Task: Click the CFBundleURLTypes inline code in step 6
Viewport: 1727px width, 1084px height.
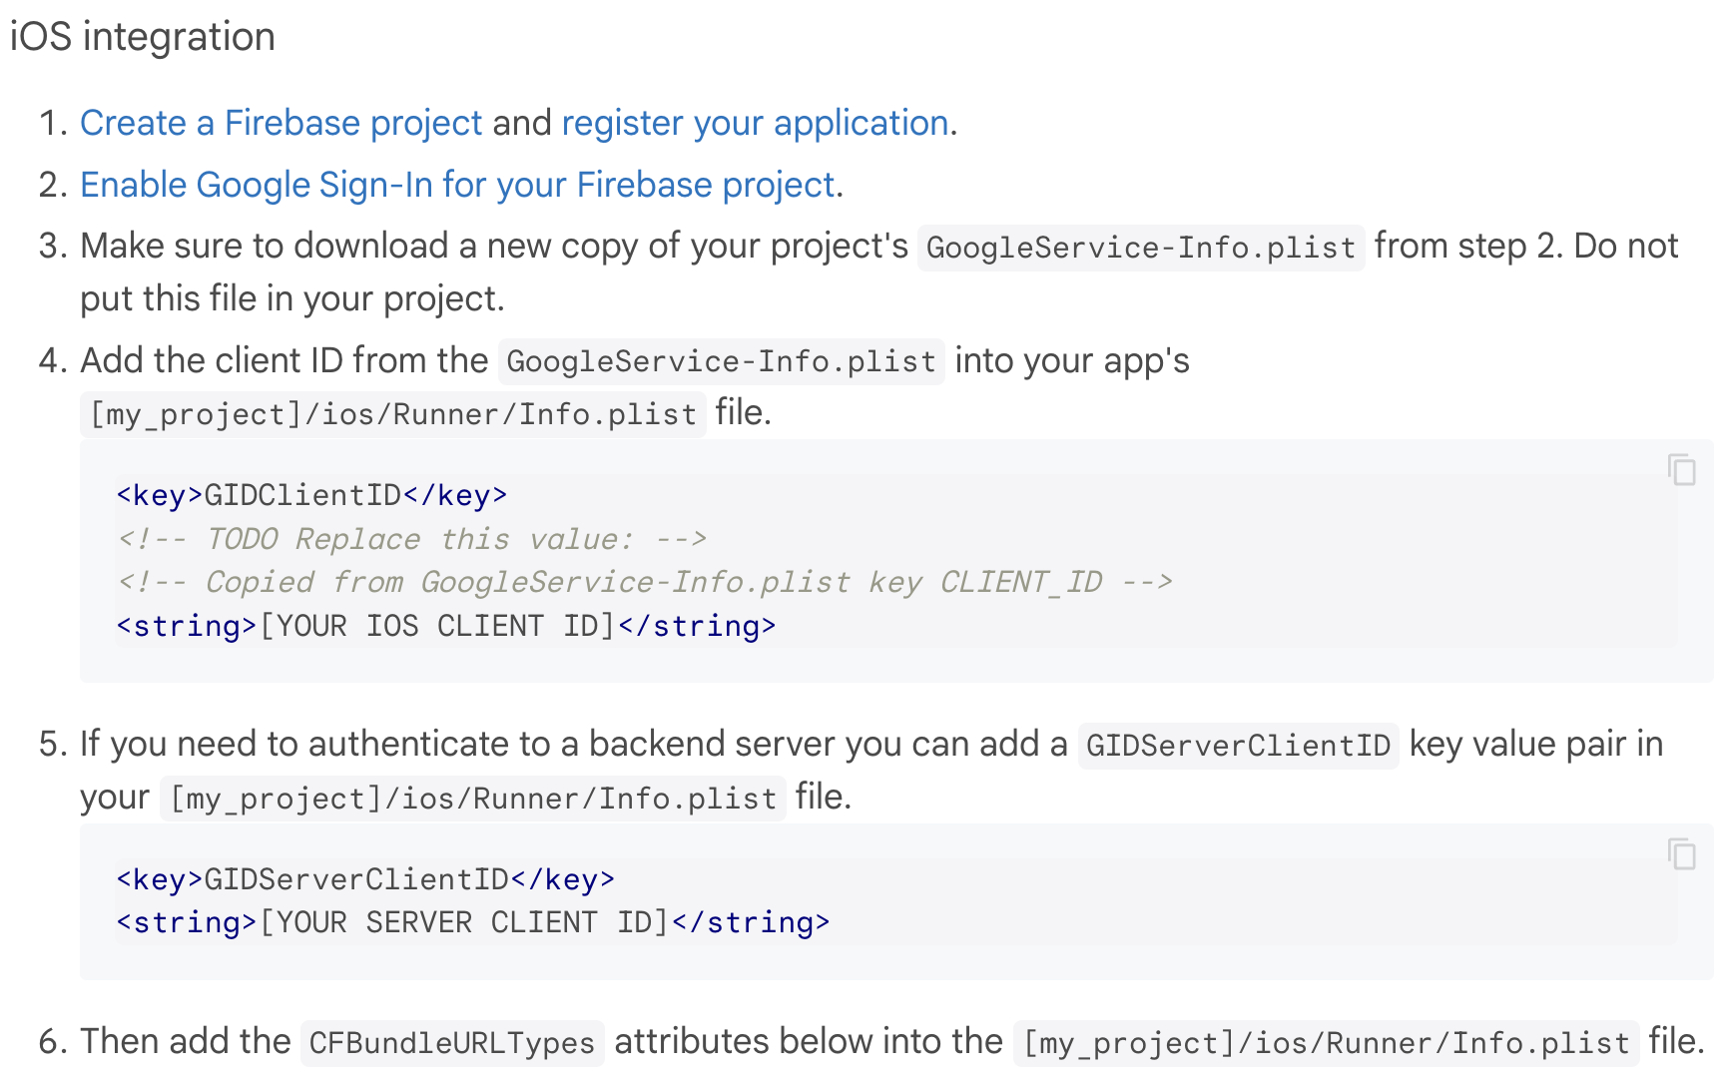Action: click(x=451, y=1042)
